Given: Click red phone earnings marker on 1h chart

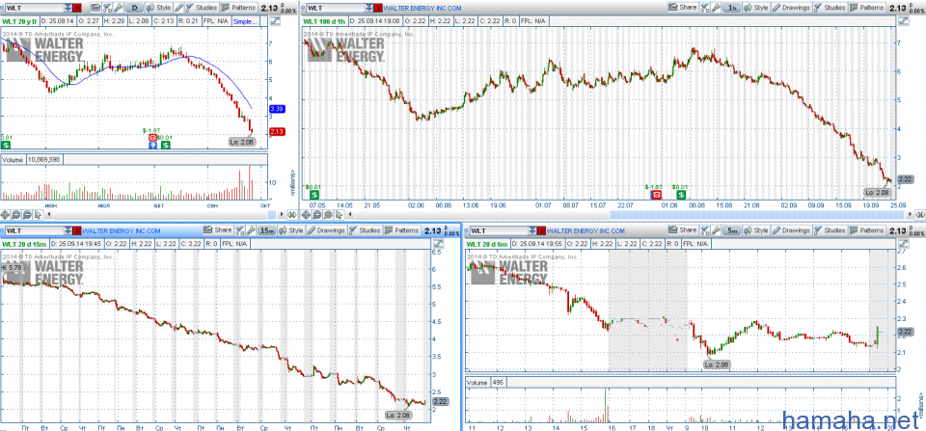Looking at the screenshot, I should point(656,194).
